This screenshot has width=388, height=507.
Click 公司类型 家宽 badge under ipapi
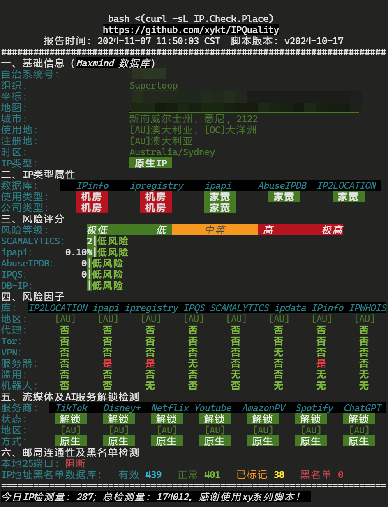tap(220, 208)
